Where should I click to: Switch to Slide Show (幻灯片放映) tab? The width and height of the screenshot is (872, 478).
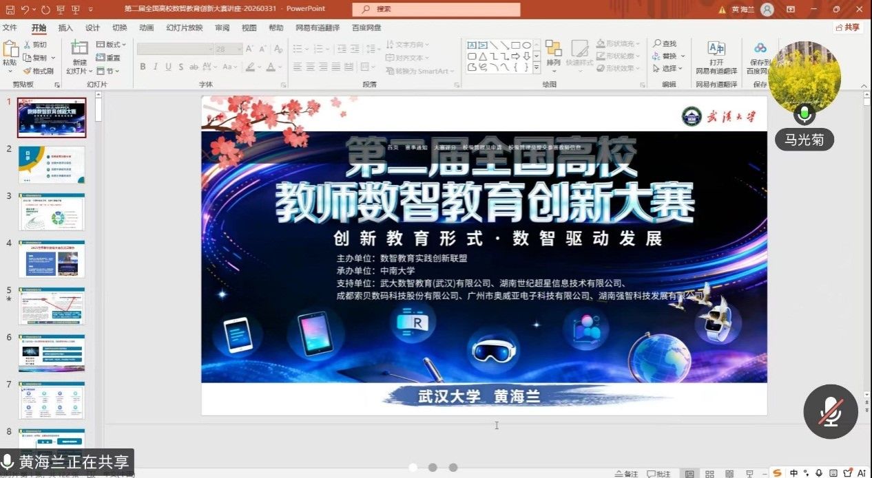tap(185, 28)
